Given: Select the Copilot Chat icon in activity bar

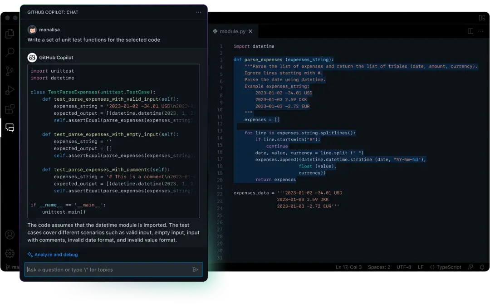Looking at the screenshot, I should point(10,127).
